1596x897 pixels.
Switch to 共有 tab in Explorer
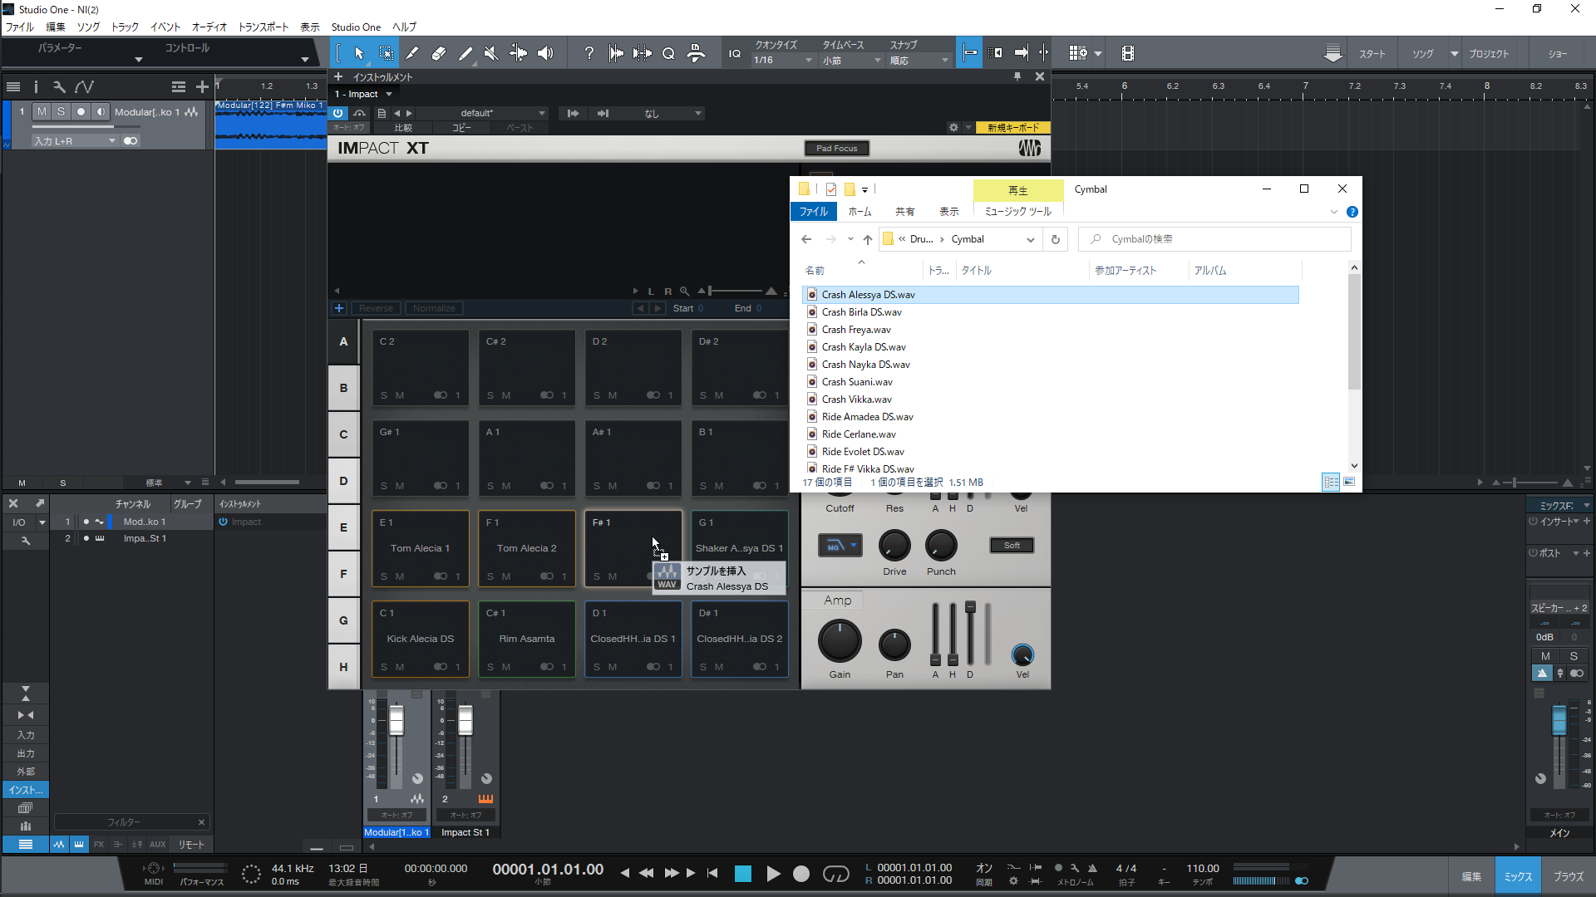[x=904, y=212]
